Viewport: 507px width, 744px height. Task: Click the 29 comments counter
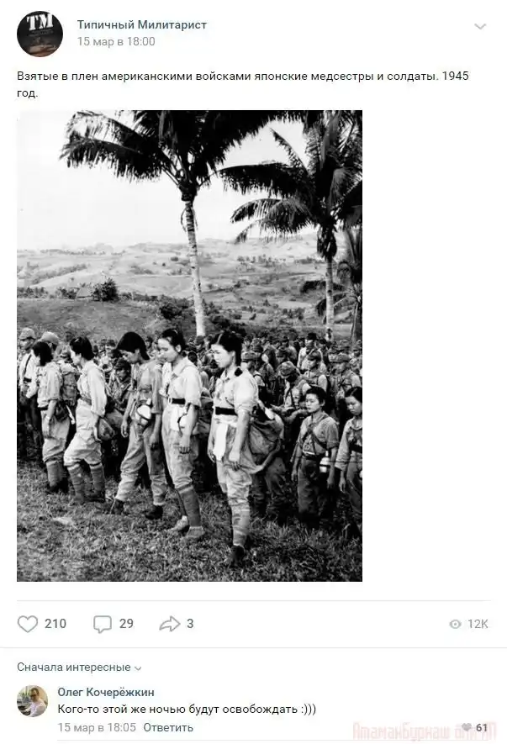click(126, 624)
